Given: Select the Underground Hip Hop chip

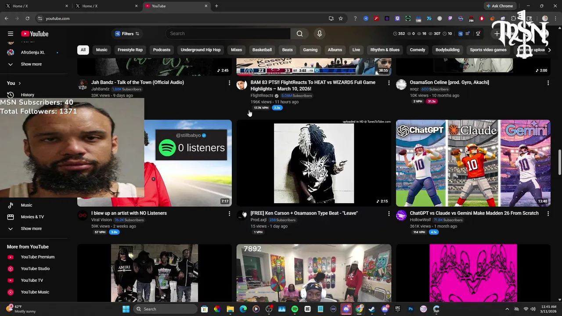Looking at the screenshot, I should pyautogui.click(x=201, y=50).
